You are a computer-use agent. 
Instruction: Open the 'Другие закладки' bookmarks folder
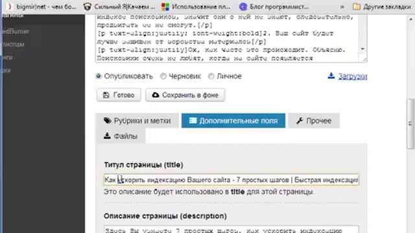point(382,6)
